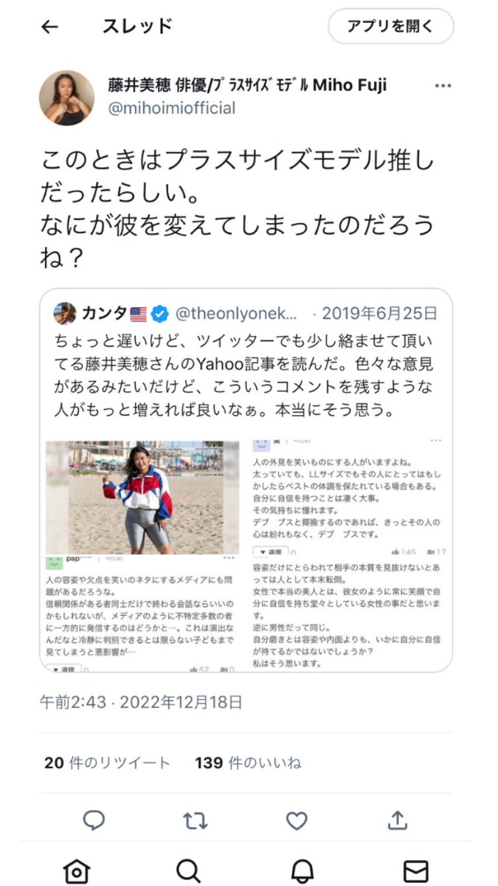Open the beach photo in quoted tweet

pyautogui.click(x=142, y=498)
